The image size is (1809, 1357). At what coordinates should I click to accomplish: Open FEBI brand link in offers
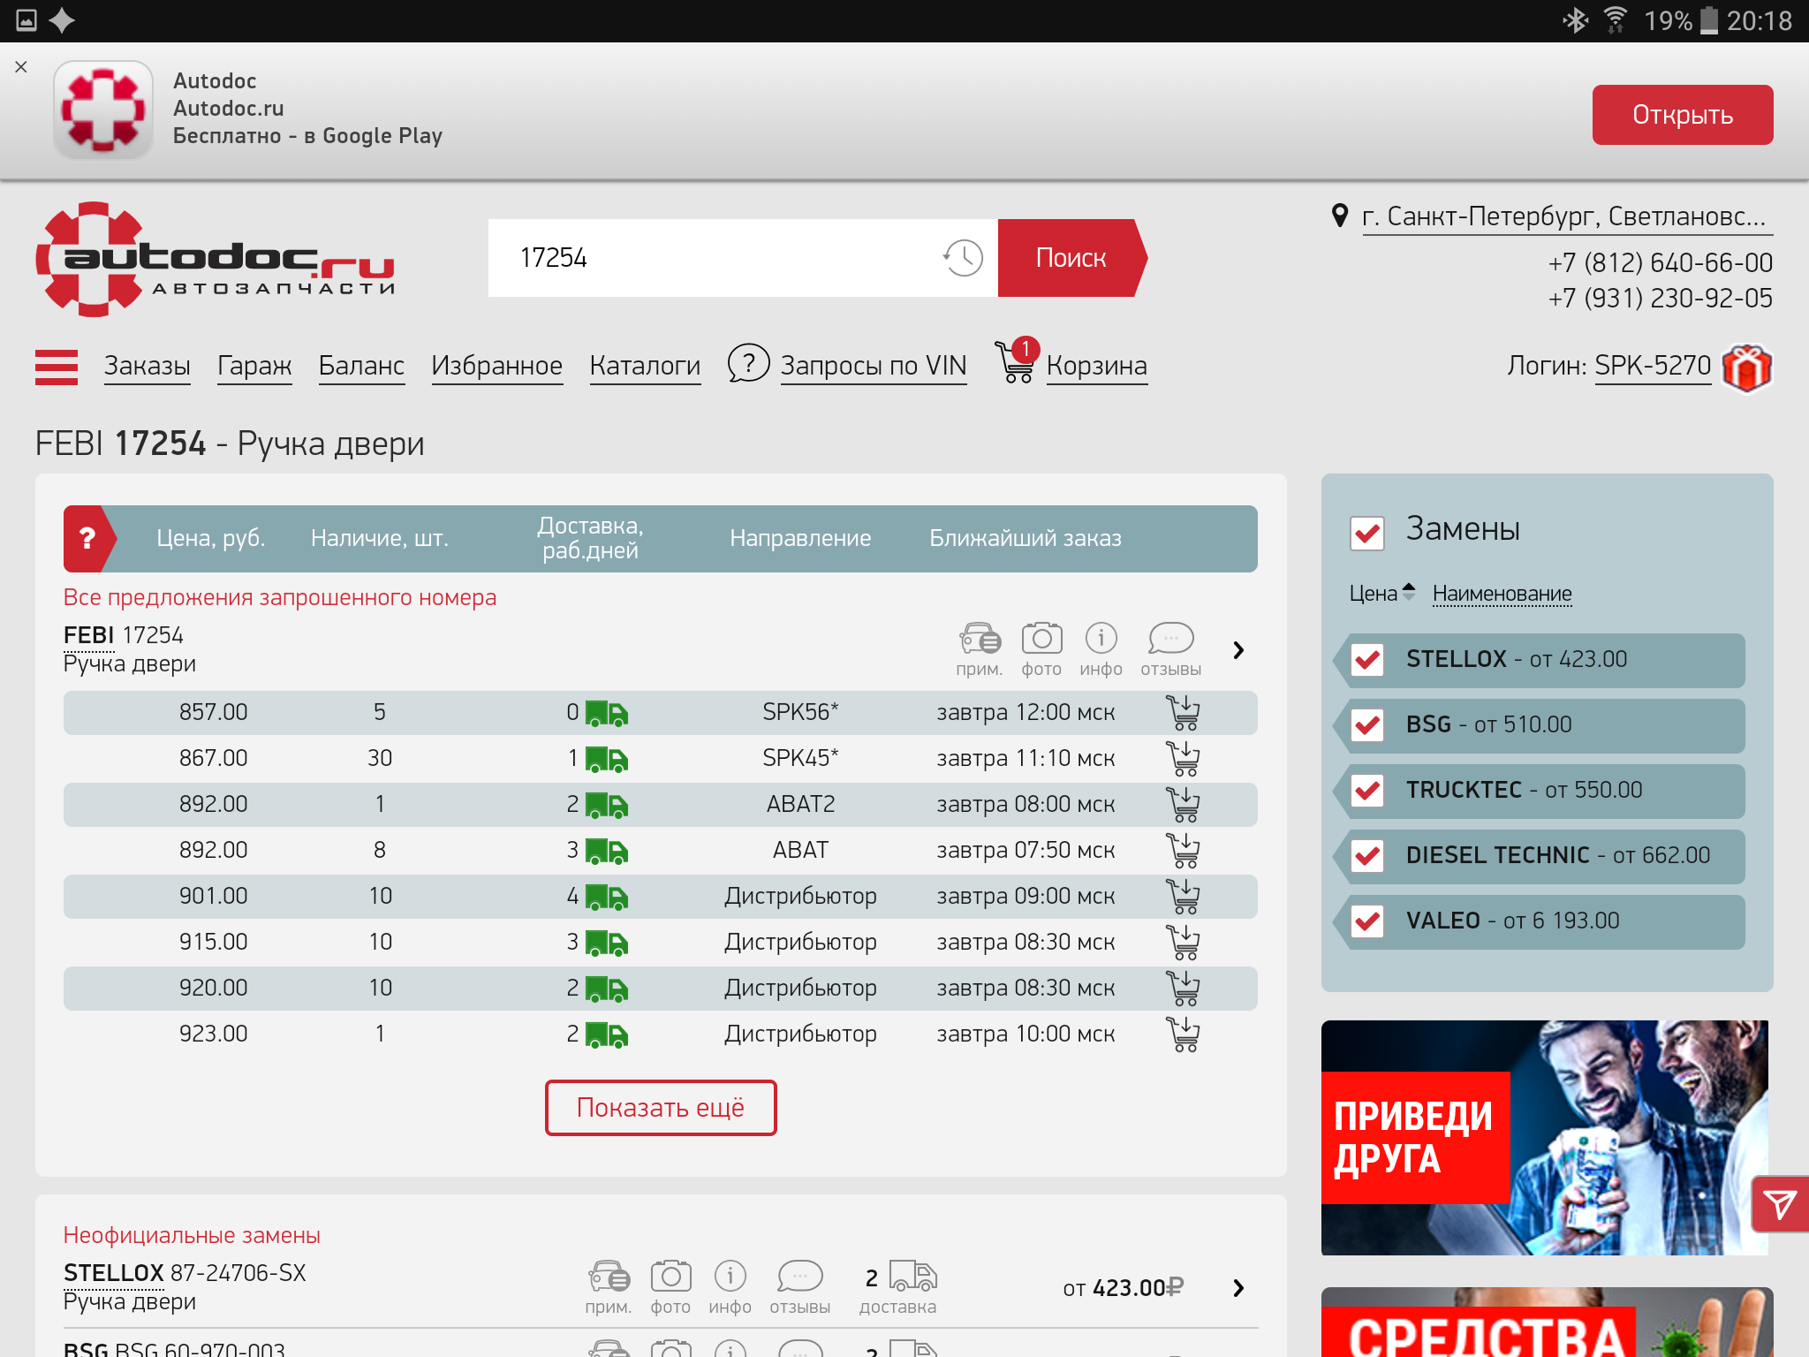[x=88, y=635]
